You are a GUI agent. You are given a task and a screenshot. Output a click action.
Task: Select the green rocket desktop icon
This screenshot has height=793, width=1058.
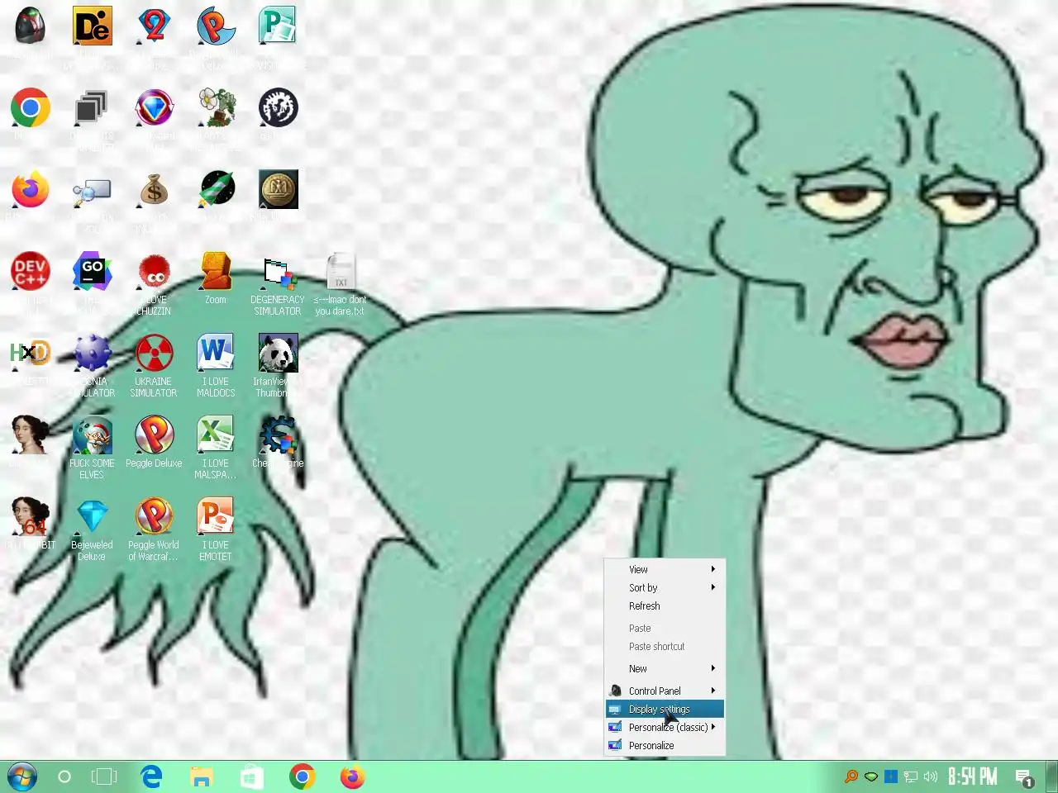pyautogui.click(x=217, y=190)
